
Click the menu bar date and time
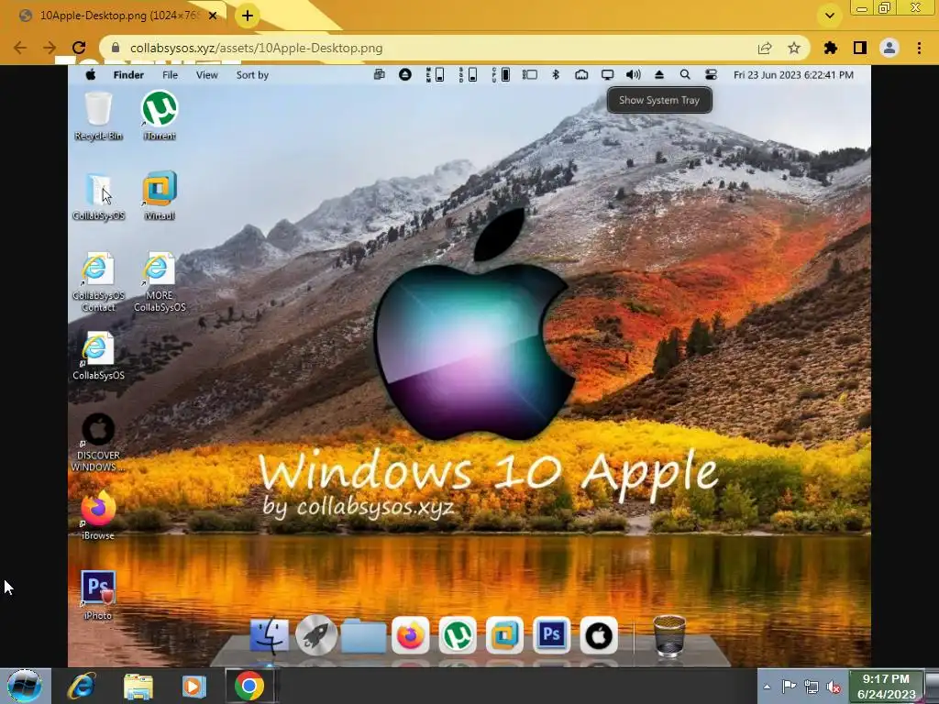[x=793, y=75]
